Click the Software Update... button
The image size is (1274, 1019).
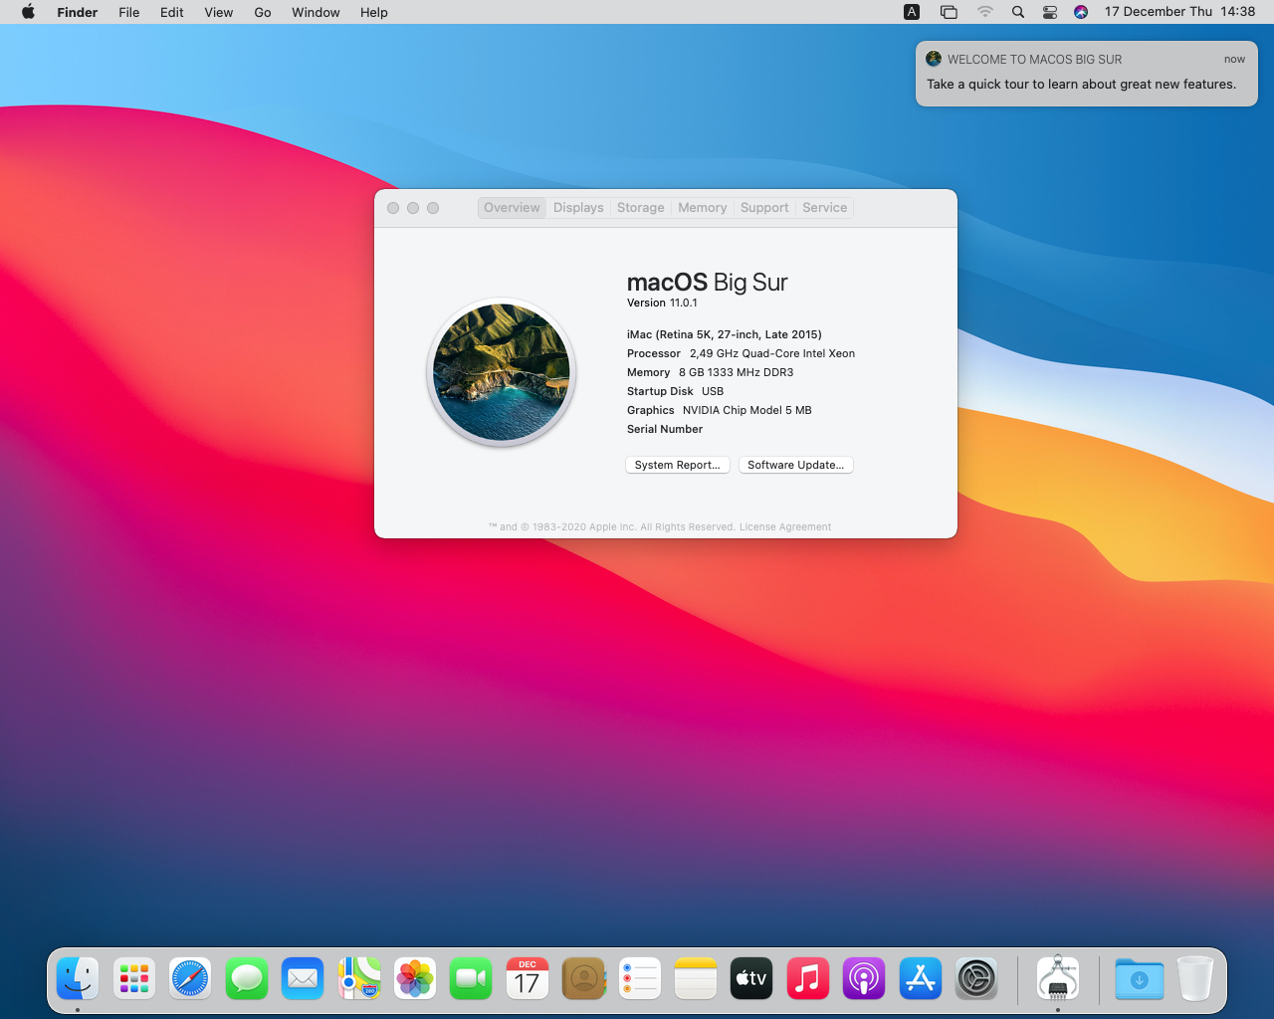(x=795, y=465)
